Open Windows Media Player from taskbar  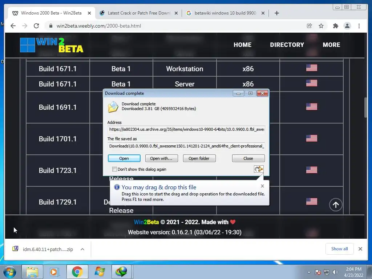[x=54, y=272]
